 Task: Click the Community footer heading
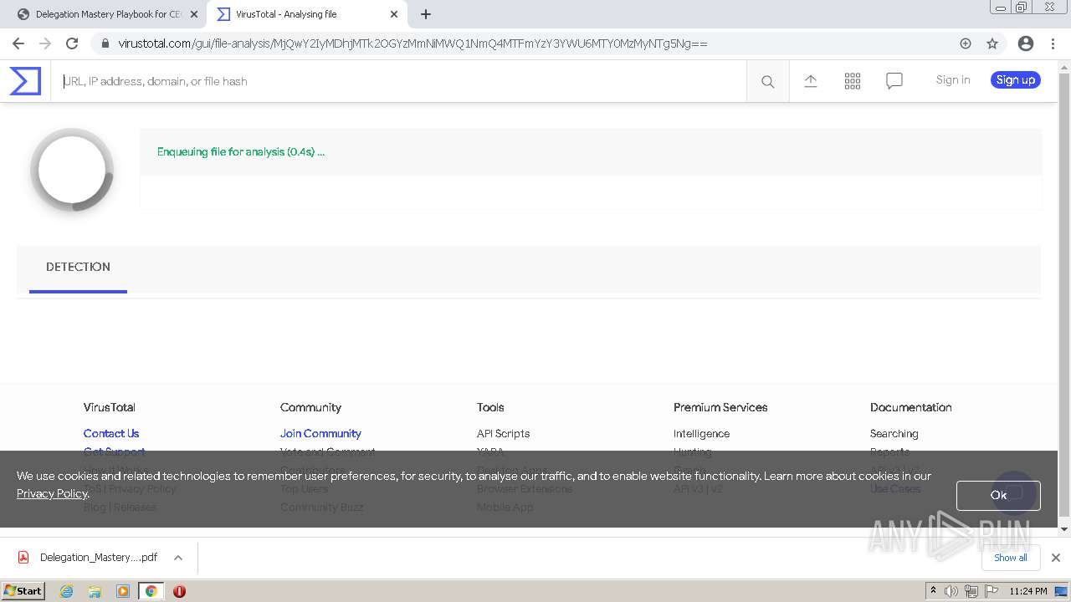coord(310,407)
